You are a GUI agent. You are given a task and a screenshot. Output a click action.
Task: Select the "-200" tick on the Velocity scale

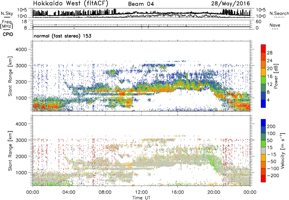coord(273,175)
